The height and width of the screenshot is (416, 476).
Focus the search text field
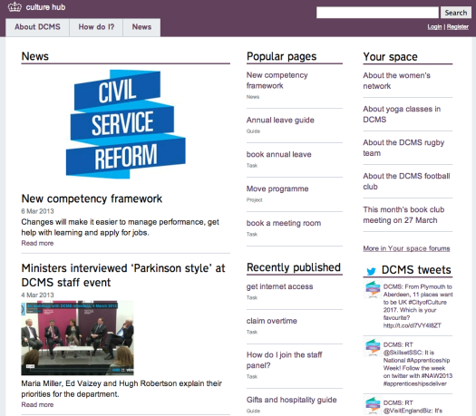[377, 13]
